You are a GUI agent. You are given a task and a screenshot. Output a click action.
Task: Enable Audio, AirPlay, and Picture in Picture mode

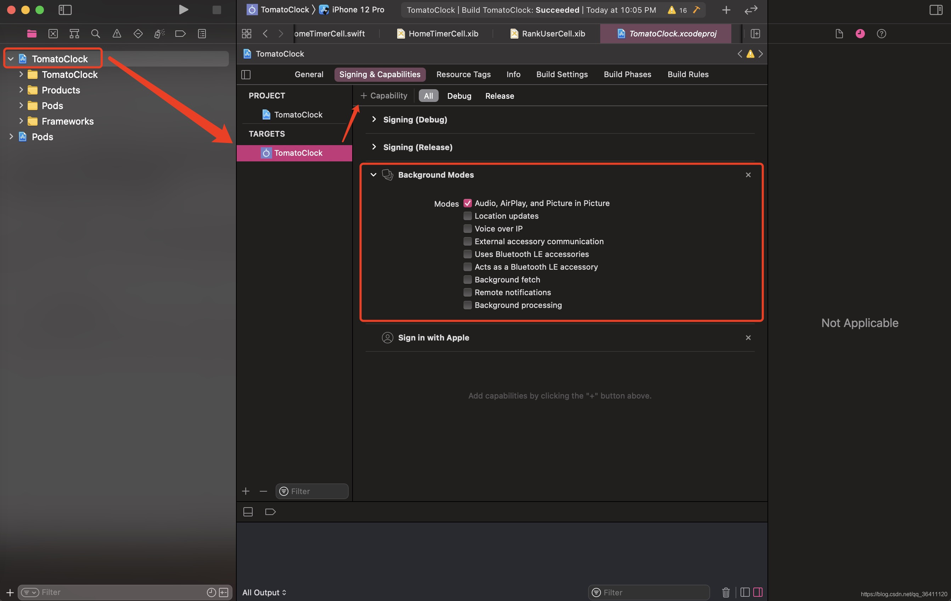click(467, 204)
